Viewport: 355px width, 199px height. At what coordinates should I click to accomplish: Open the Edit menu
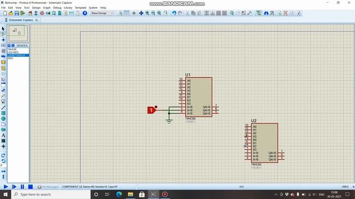coord(11,8)
